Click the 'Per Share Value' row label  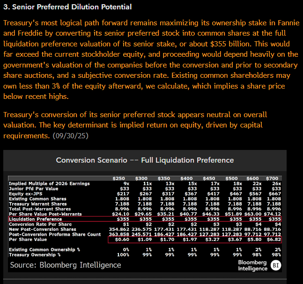coord(28,239)
